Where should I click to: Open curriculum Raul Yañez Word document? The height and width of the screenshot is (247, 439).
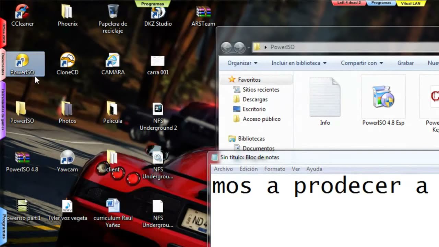(x=113, y=213)
